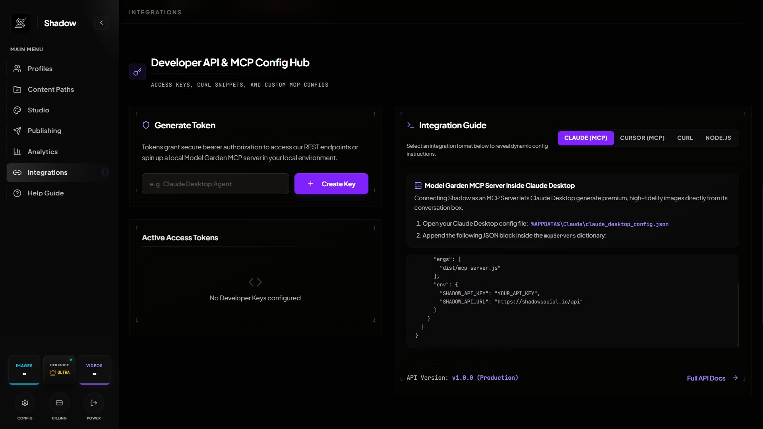The width and height of the screenshot is (763, 429).
Task: Select the cURL integration tab
Action: 685,138
